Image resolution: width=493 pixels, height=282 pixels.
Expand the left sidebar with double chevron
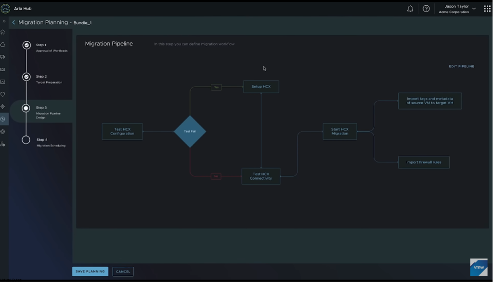coord(4,21)
